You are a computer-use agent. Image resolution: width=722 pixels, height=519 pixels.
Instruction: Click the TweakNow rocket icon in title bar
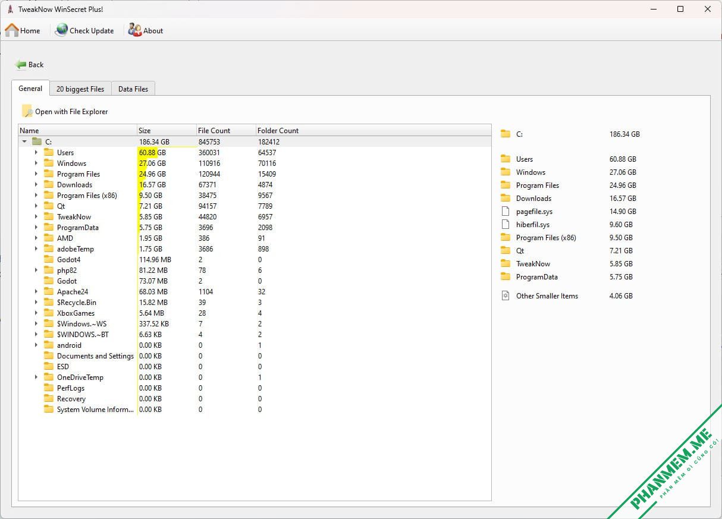[x=10, y=9]
